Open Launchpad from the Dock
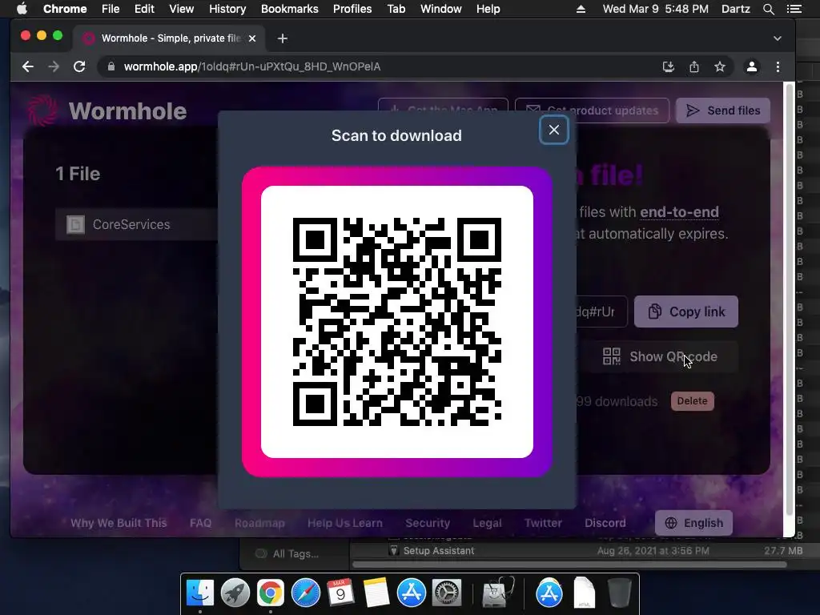This screenshot has width=820, height=615. 235,593
